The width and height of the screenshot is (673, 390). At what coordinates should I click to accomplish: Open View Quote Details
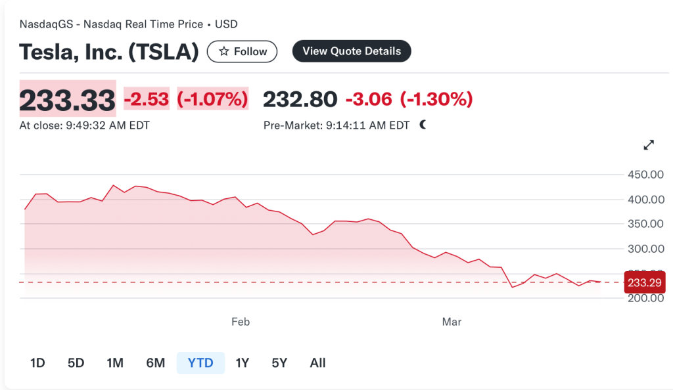(x=351, y=51)
